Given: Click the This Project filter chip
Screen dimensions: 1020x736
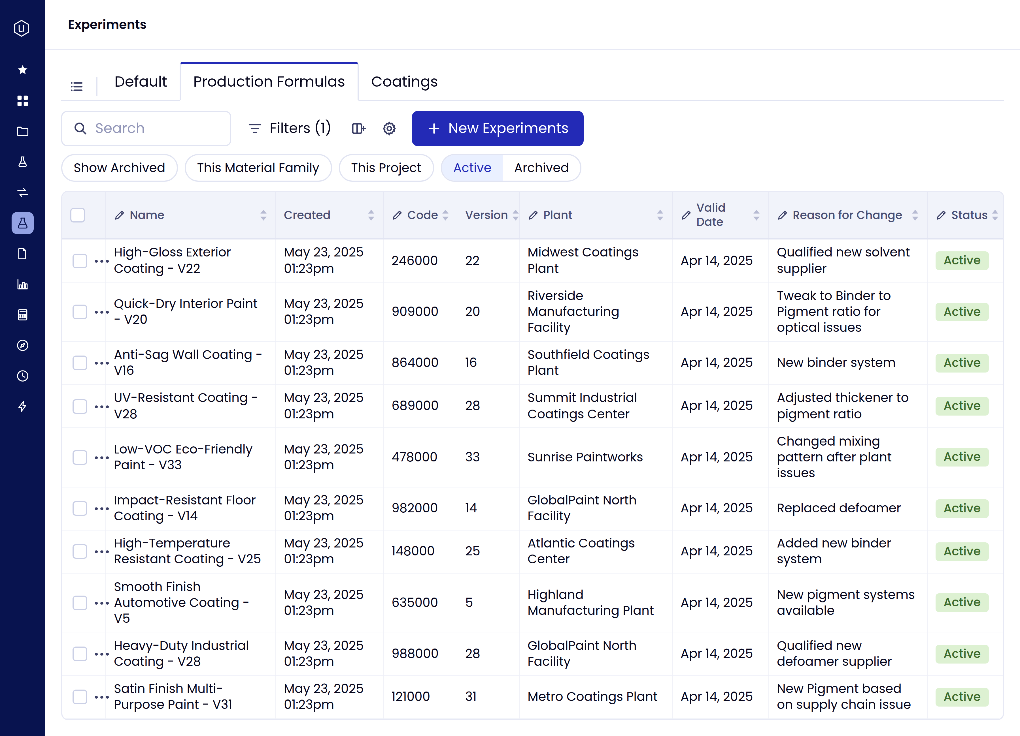Looking at the screenshot, I should pos(386,168).
